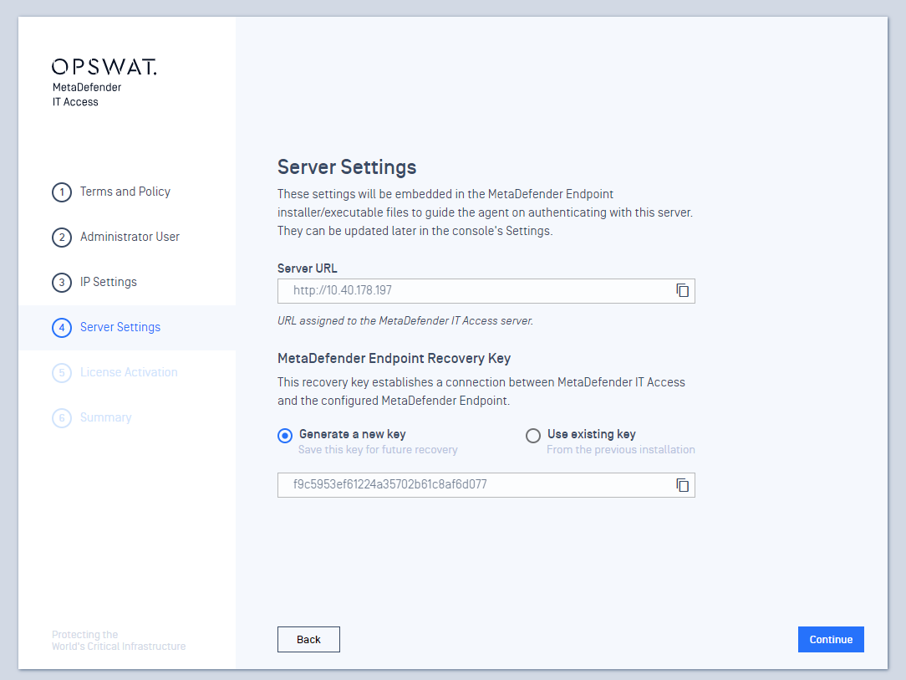The image size is (906, 680).
Task: Click 'Protecting the World's Critical Infrastructure' tagline
Action: click(x=119, y=640)
